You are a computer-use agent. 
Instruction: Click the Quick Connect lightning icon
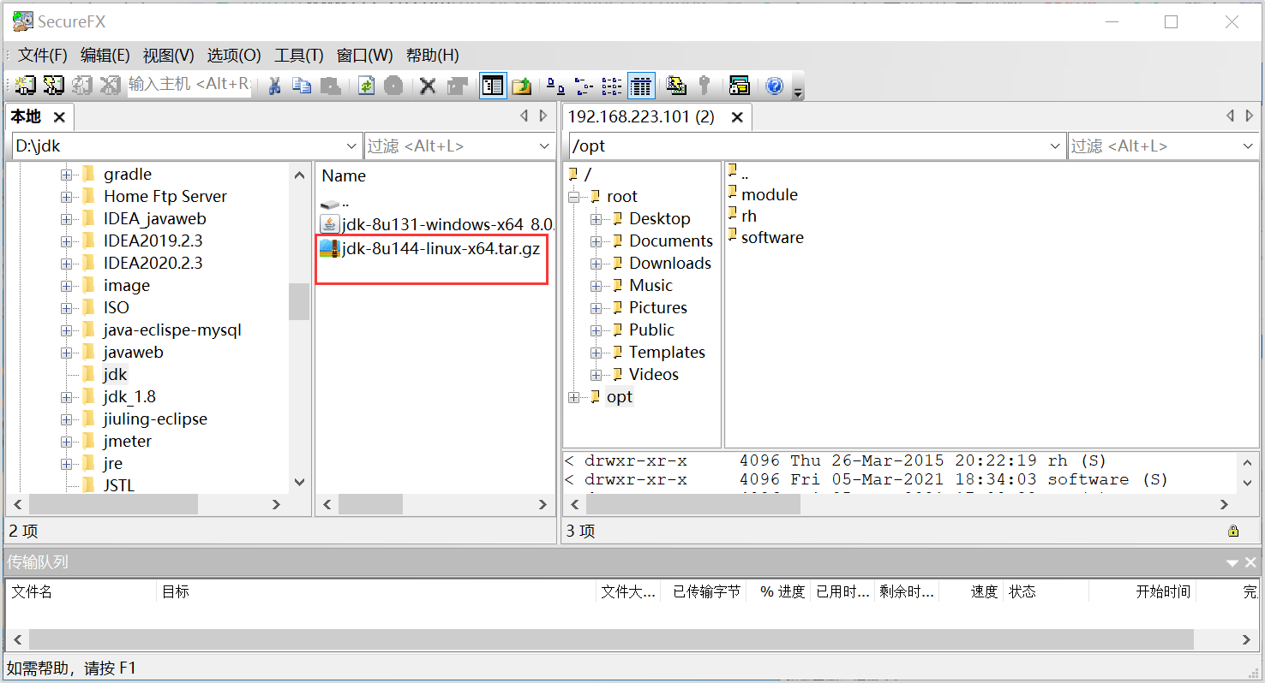coord(54,86)
